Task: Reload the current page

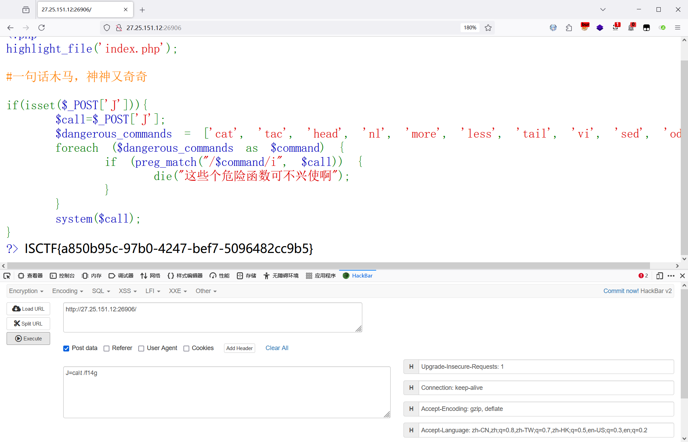Action: click(41, 28)
